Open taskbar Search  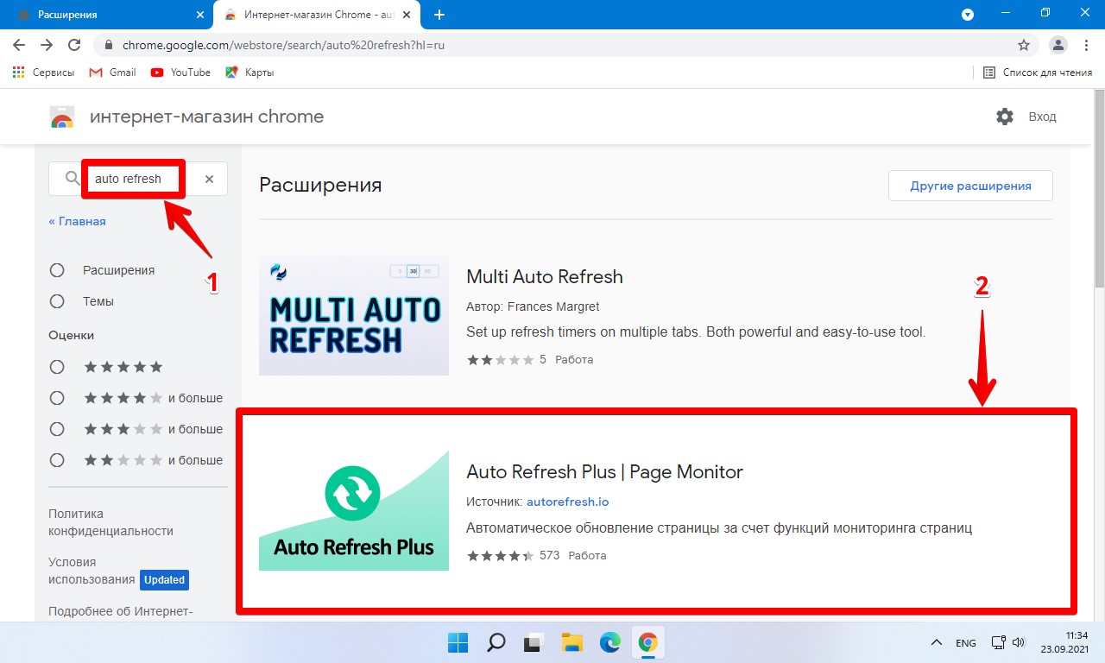496,642
